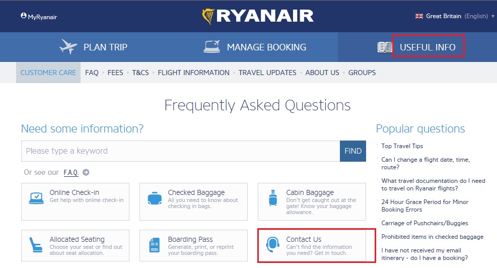Screen dimensions: 497x268
Task: Open the GROUPS tab
Action: (x=362, y=73)
